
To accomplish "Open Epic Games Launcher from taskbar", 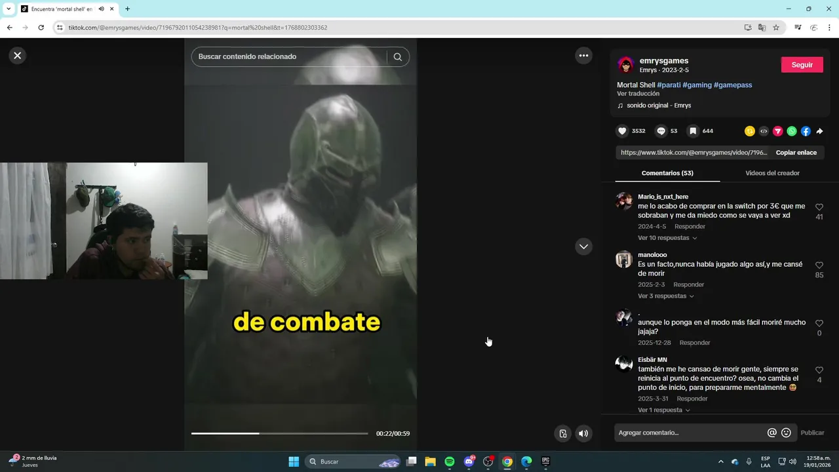I will (x=545, y=462).
